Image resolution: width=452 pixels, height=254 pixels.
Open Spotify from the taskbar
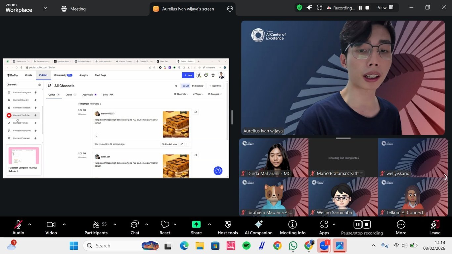(246, 245)
